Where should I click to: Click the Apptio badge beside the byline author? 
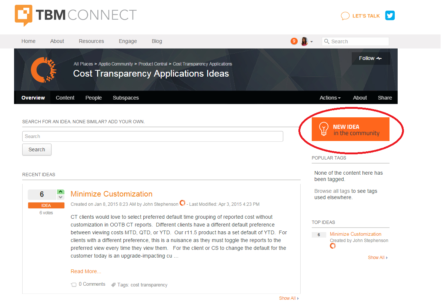182,203
